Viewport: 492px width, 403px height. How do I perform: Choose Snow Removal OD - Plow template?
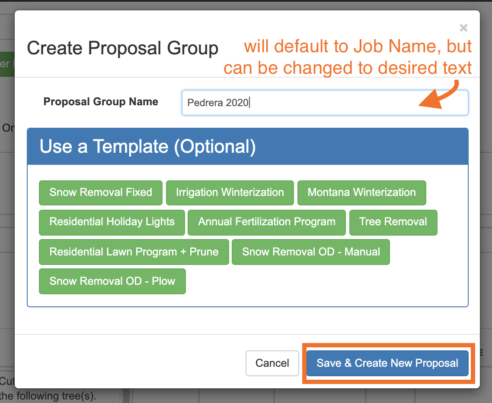(x=112, y=281)
